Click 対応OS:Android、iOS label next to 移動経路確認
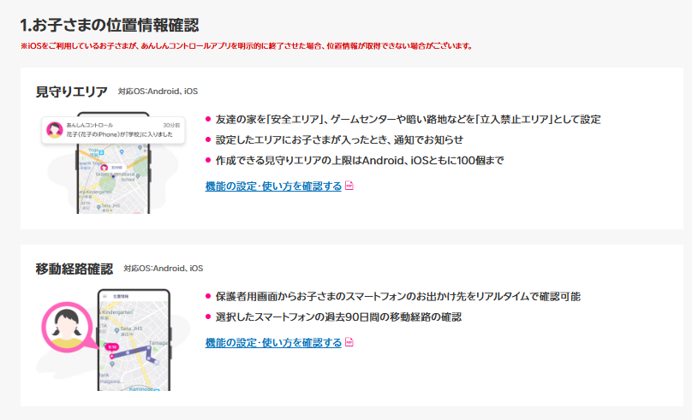 [164, 269]
